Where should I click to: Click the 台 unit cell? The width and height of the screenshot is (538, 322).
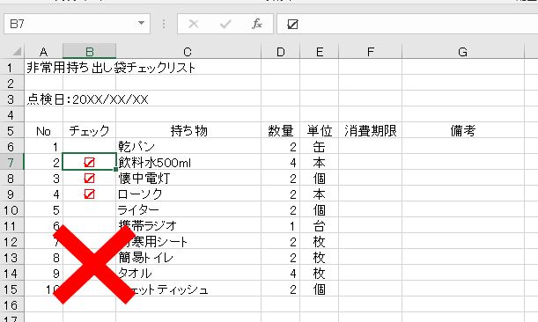[319, 225]
